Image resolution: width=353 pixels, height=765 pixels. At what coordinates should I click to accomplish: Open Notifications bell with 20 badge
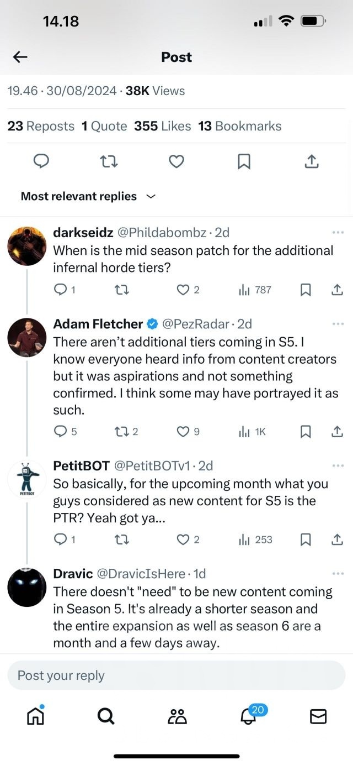coord(249,716)
